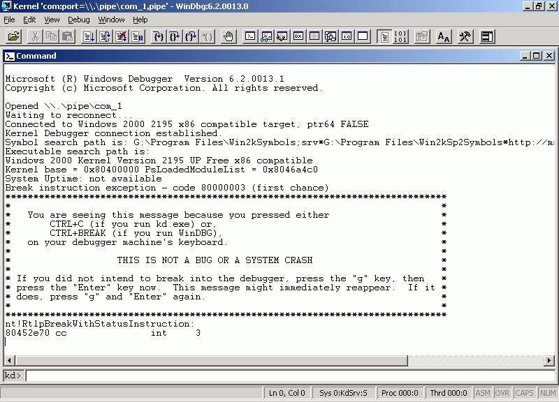Open the Registers window toolbar icon
559x402 pixels.
(298, 36)
